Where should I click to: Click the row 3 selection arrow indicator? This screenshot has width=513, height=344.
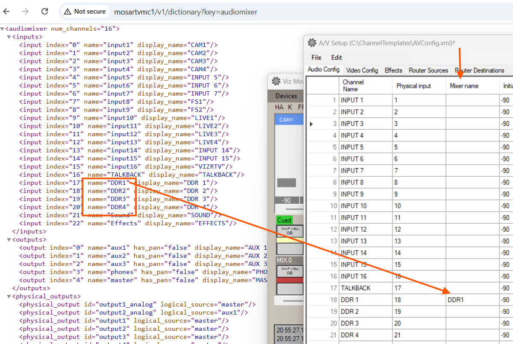pyautogui.click(x=311, y=124)
